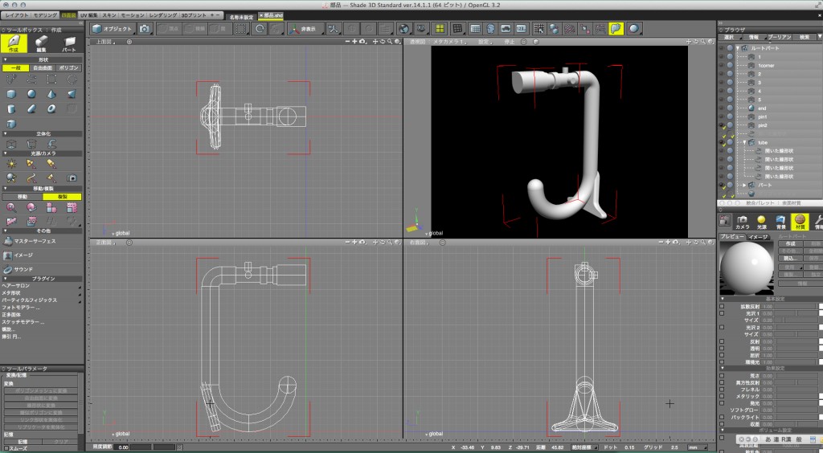Image resolution: width=823 pixels, height=453 pixels.
Task: Click the rectangular selection box icon
Action: click(240, 29)
